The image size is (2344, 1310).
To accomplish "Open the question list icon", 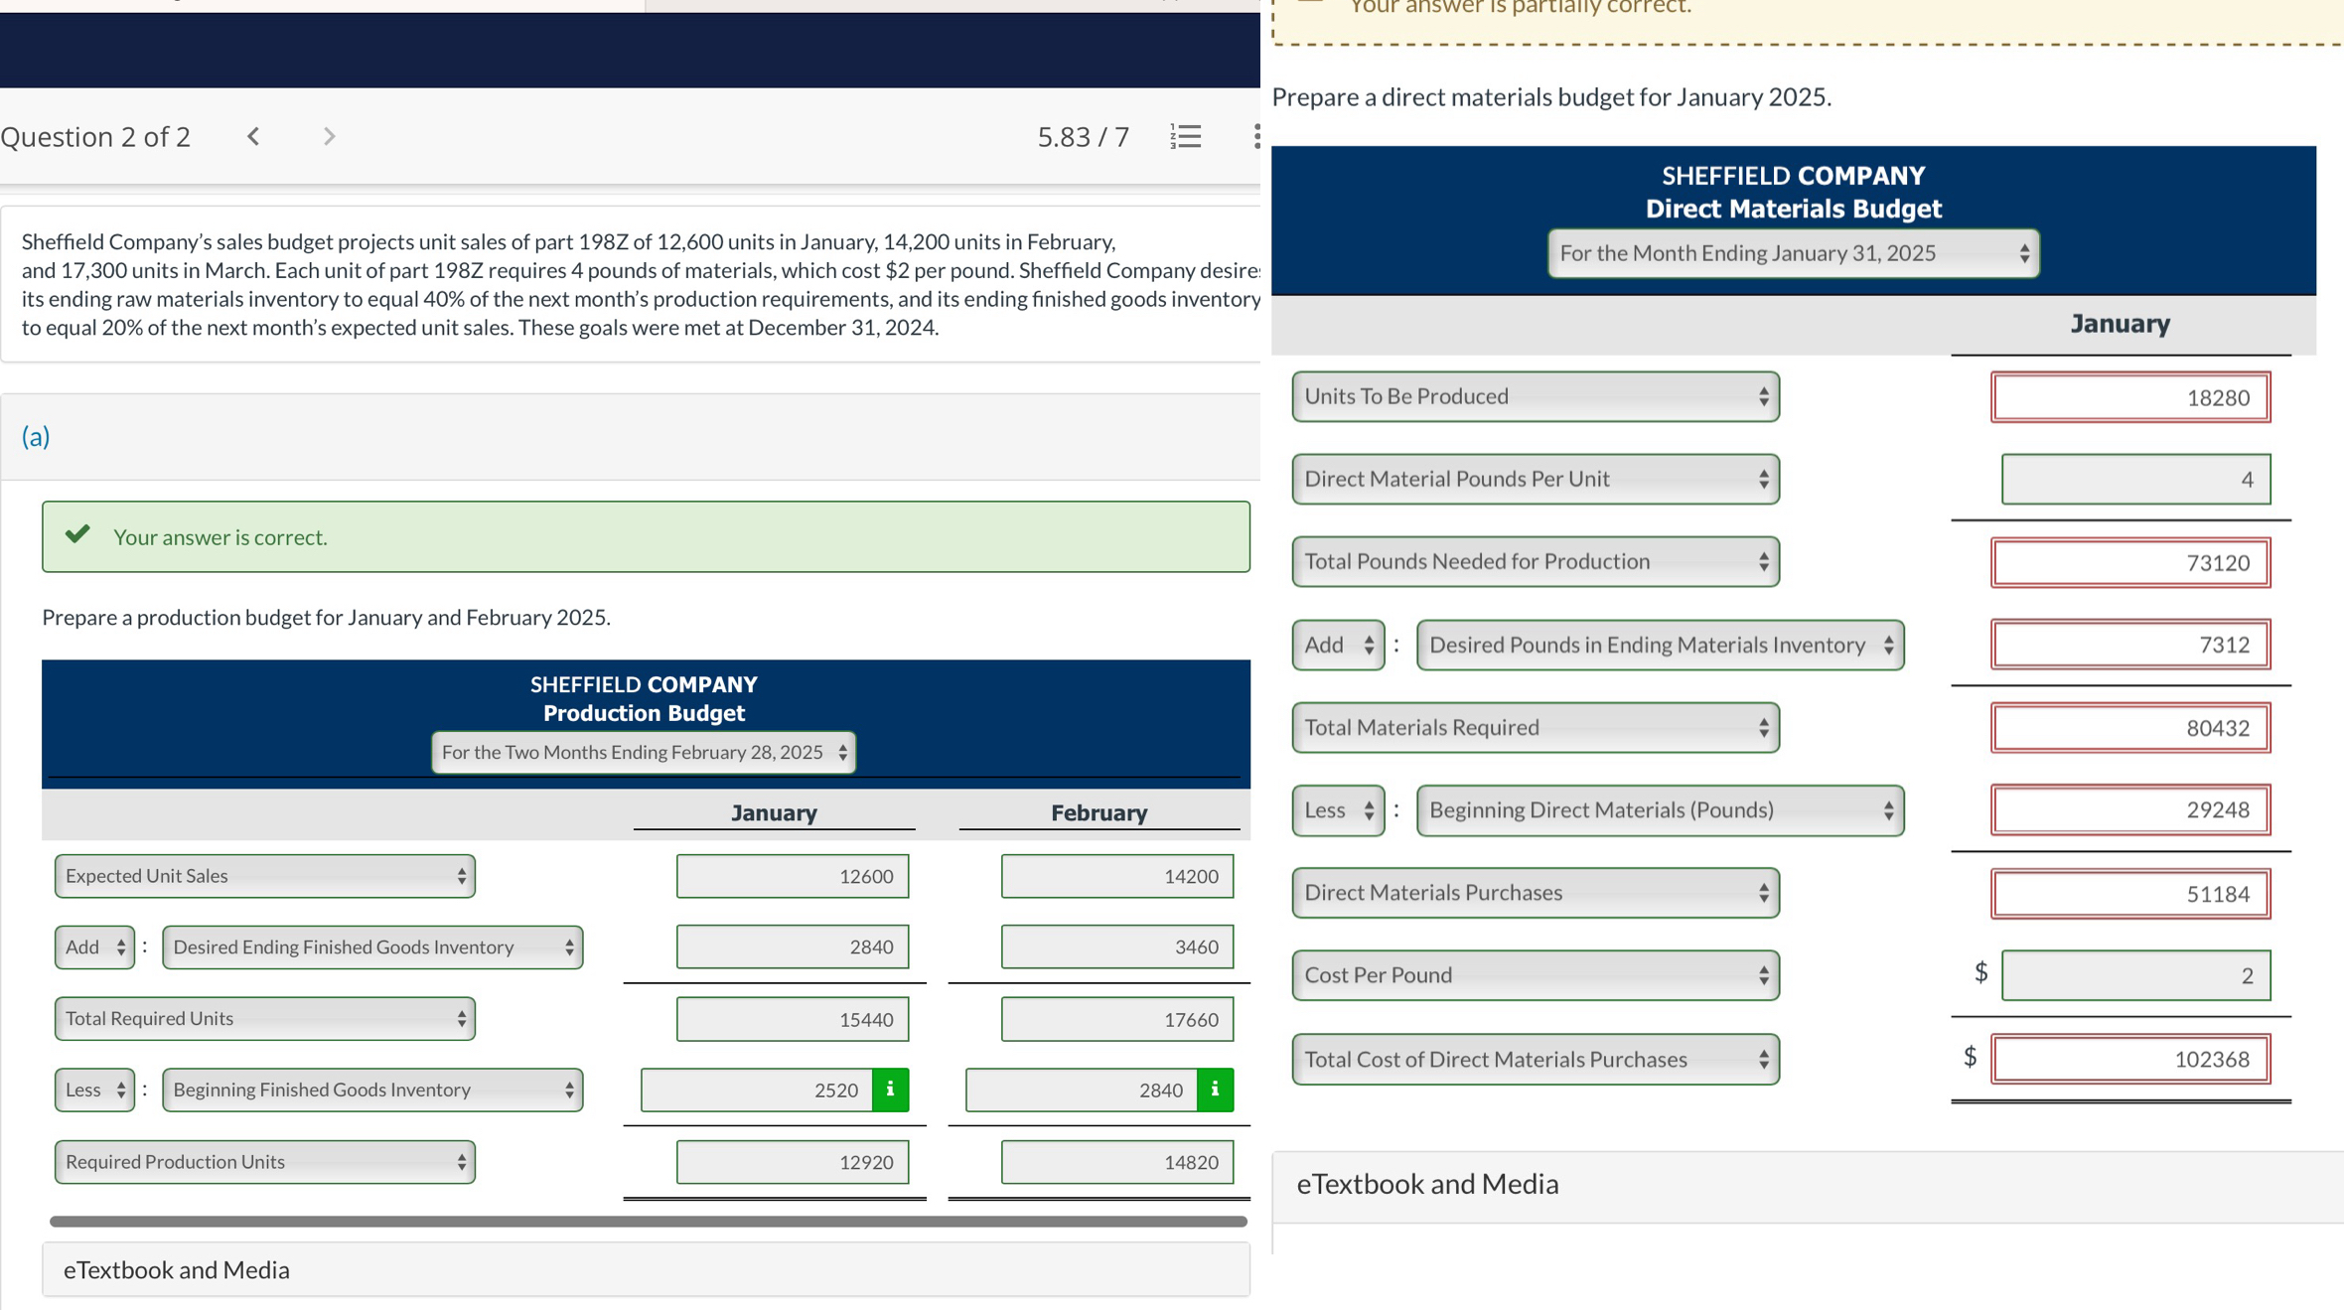I will (x=1186, y=136).
